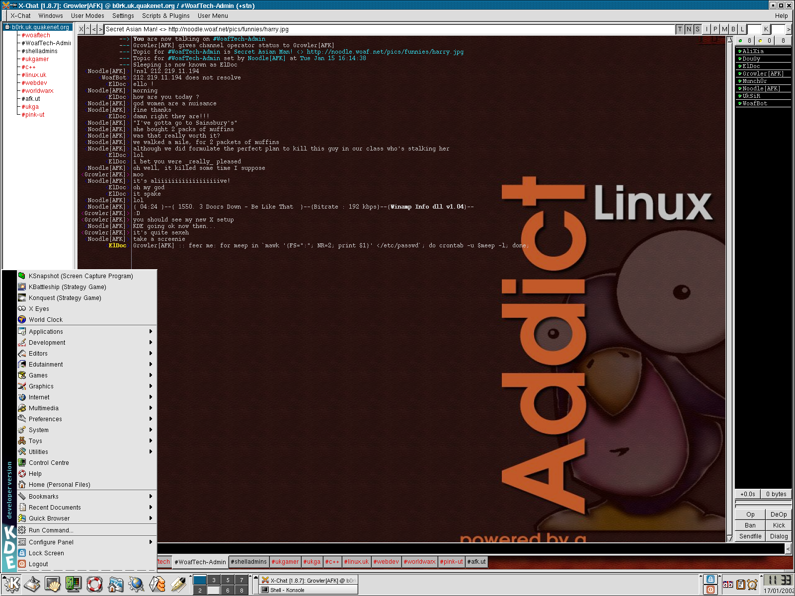Choose Logout in K menu
795x596 pixels.
86,564
